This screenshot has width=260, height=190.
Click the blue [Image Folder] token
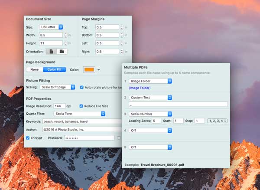pos(140,88)
